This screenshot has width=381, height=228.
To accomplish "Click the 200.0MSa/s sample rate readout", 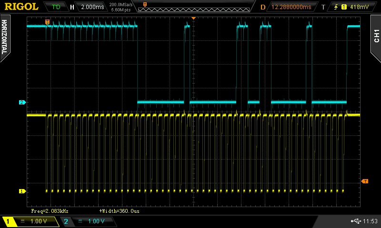I will (121, 5).
